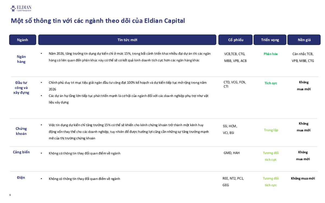This screenshot has width=325, height=203.
Task: Click page number 6 at the bottom
Action: point(10,195)
